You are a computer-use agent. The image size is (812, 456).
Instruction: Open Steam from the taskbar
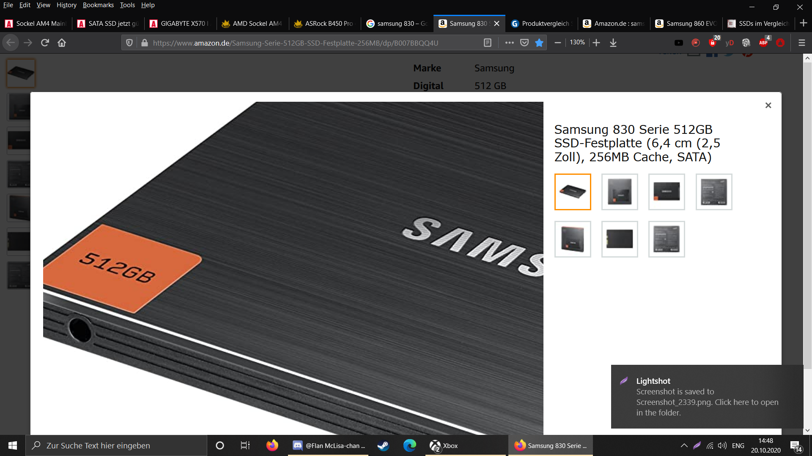383,445
